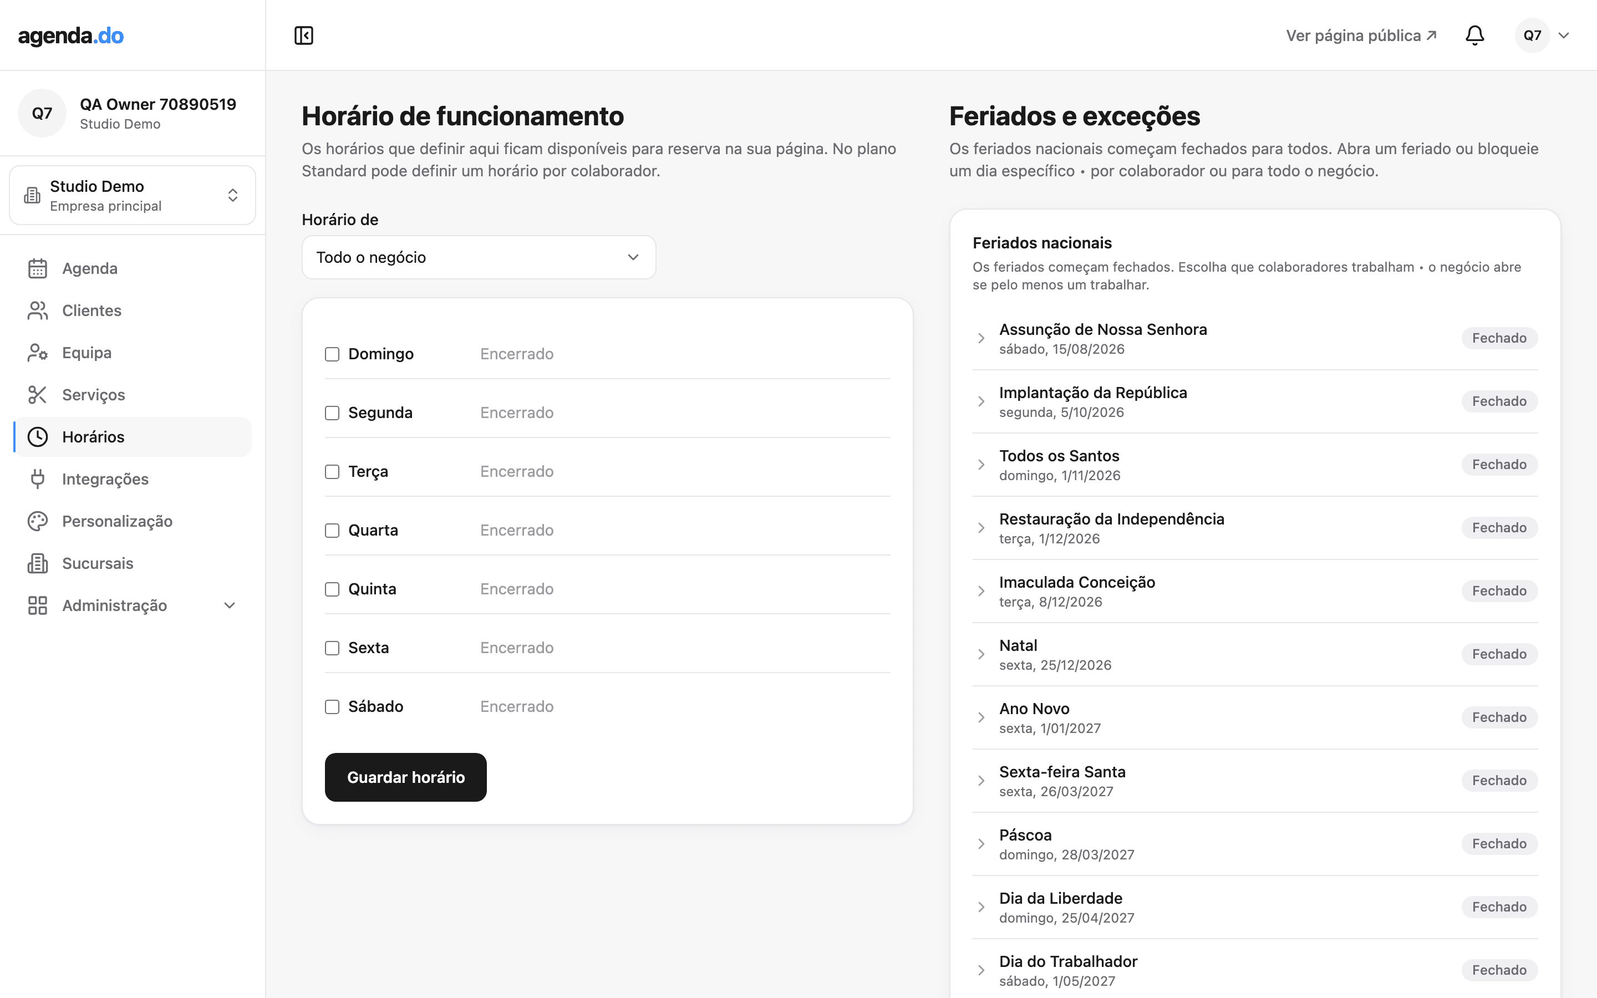The image size is (1597, 998).
Task: Expand the Dia do Trabalhador holiday
Action: pyautogui.click(x=980, y=970)
